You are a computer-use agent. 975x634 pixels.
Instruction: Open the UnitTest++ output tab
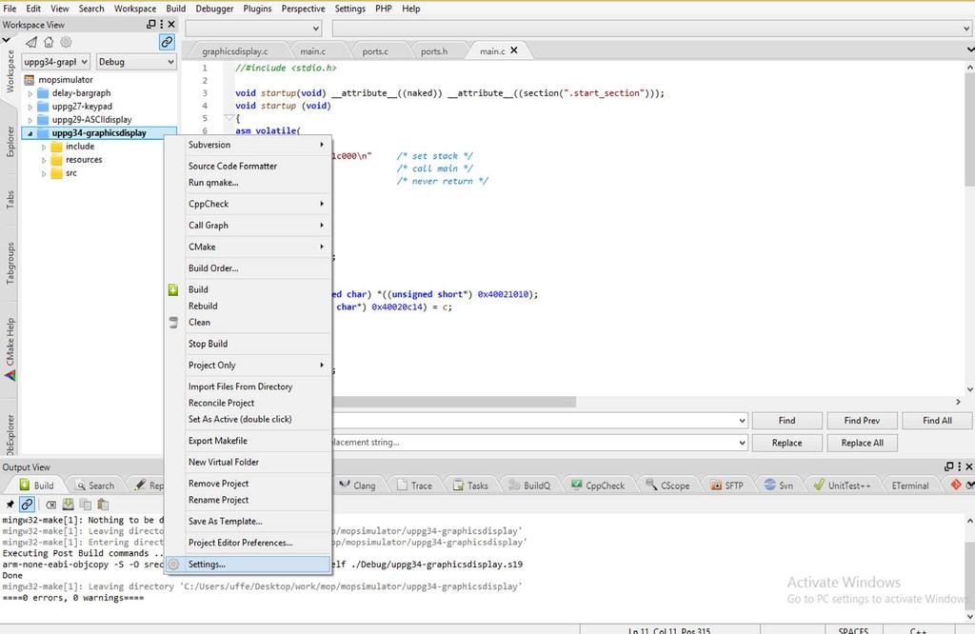tap(843, 485)
